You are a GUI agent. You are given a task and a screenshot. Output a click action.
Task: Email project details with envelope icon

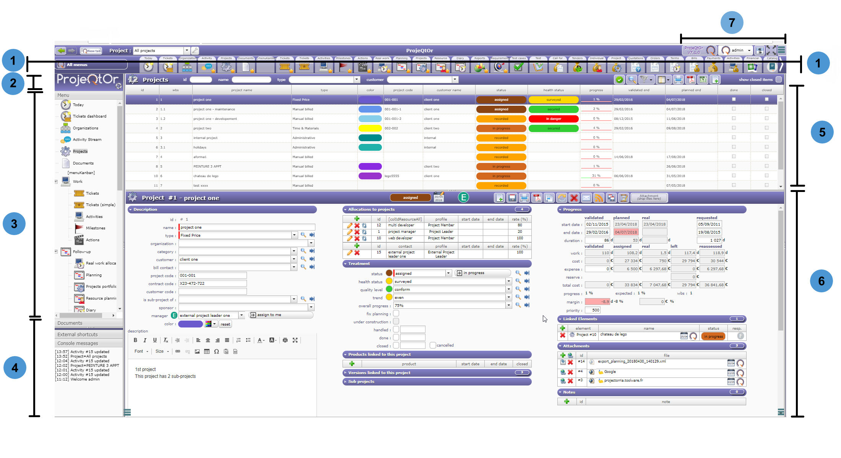[x=586, y=198]
